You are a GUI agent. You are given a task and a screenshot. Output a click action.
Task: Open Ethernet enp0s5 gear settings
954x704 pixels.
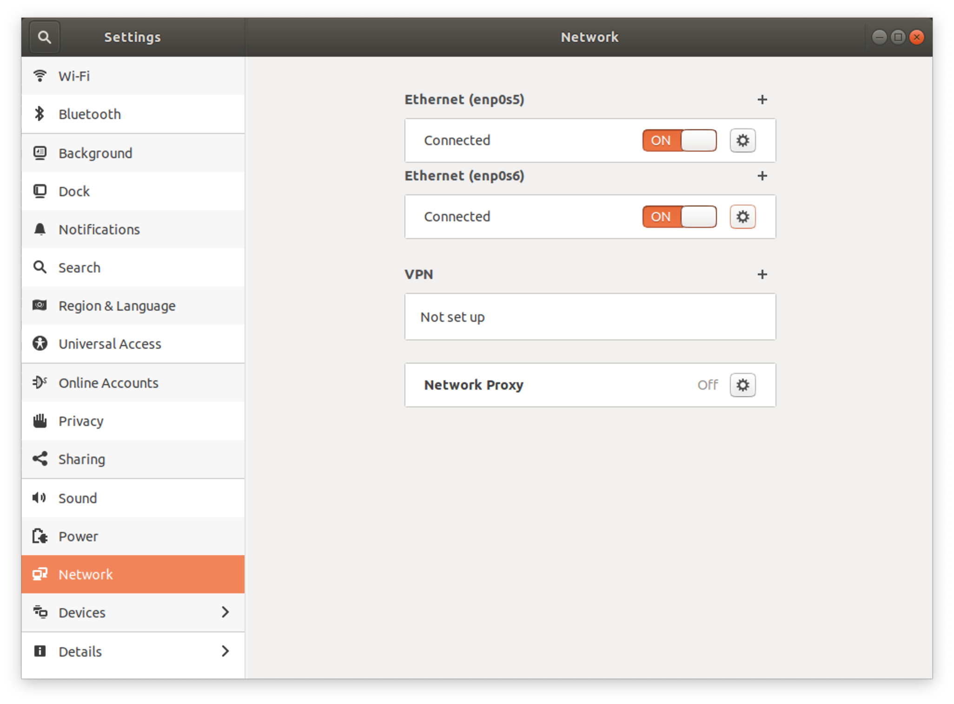[x=743, y=140]
